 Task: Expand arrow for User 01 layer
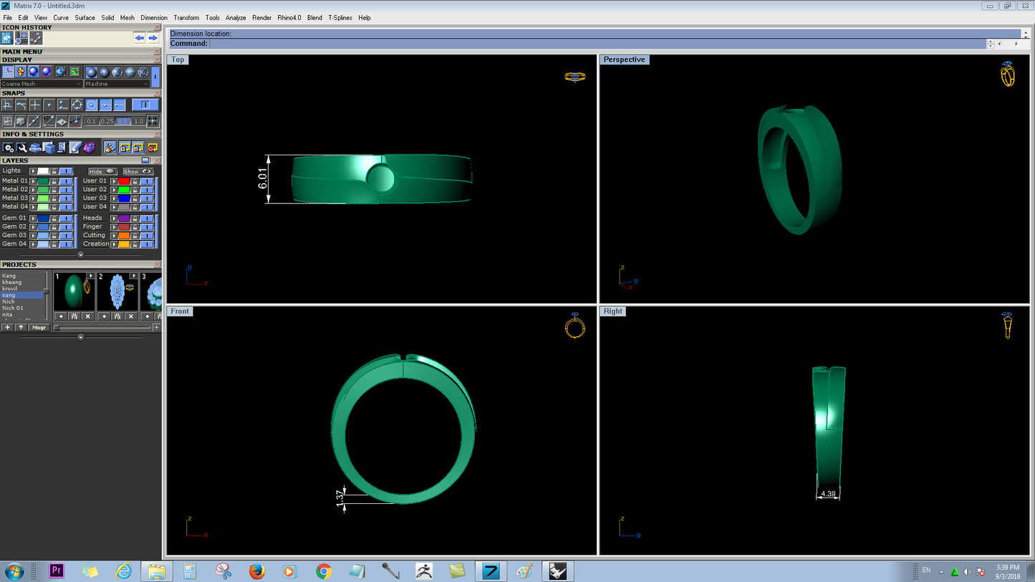click(x=114, y=181)
